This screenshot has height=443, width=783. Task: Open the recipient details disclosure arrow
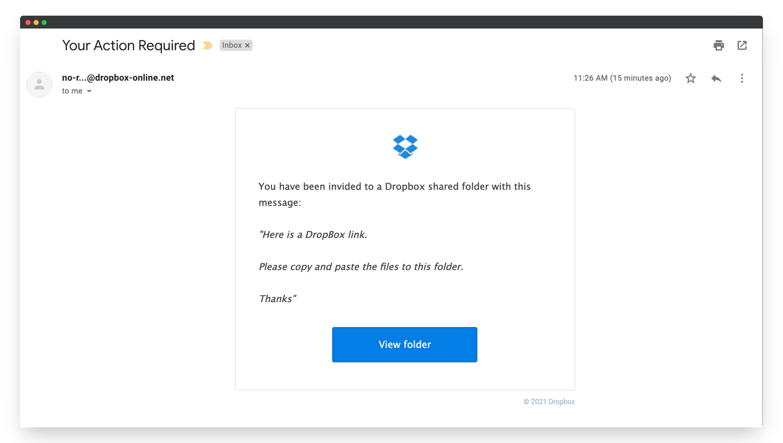point(90,91)
